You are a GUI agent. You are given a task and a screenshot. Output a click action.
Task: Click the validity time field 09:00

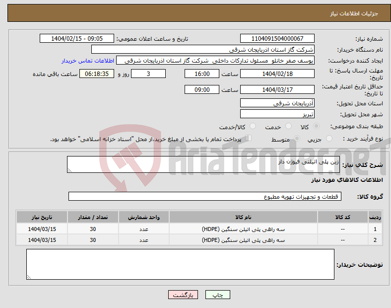[202, 89]
